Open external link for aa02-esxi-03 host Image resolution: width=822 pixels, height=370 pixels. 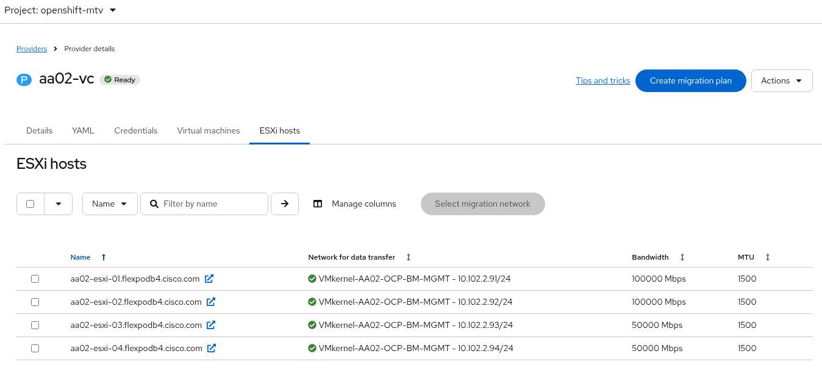click(x=211, y=325)
